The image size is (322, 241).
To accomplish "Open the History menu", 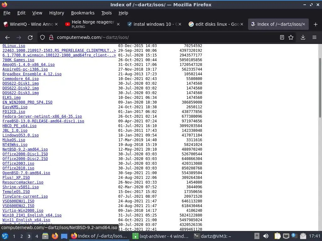I will 57,13.
